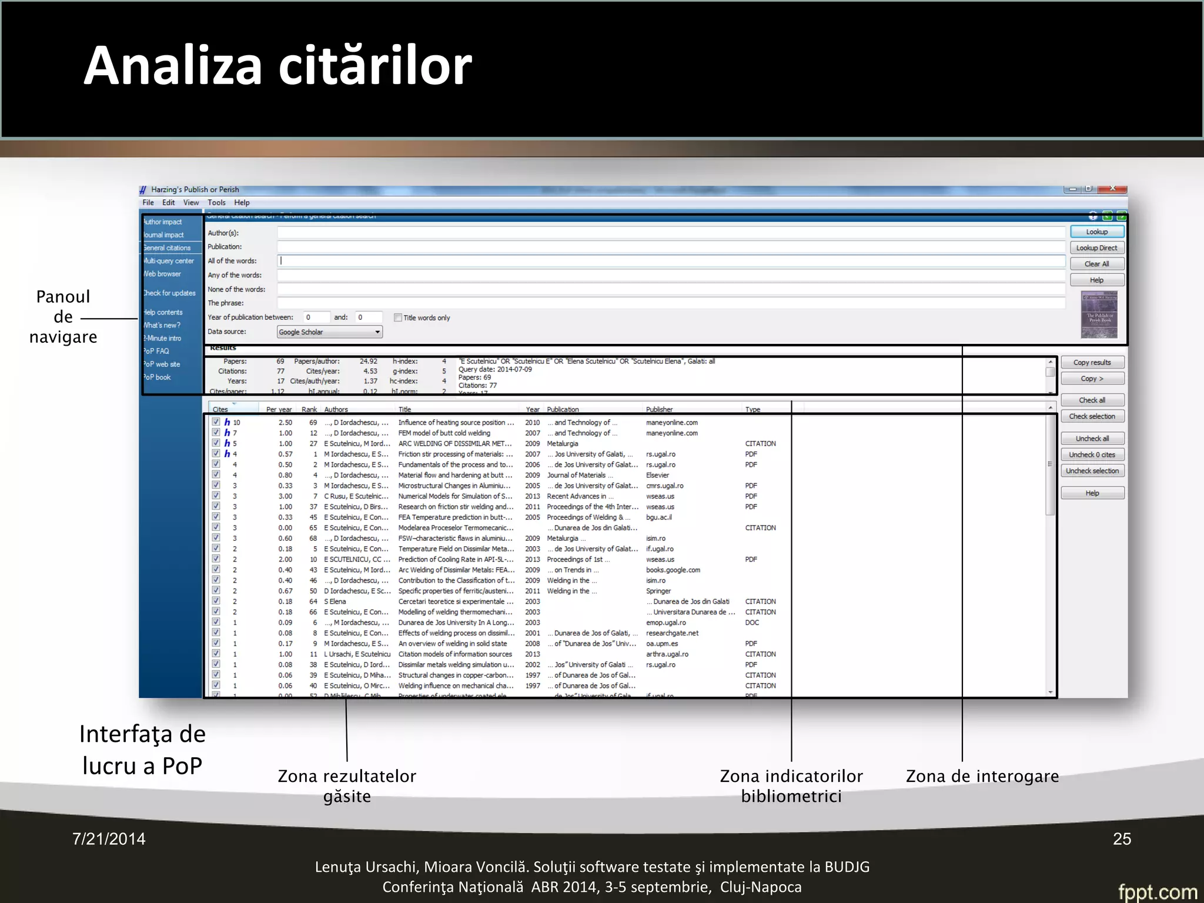1204x903 pixels.
Task: Uncheck the 'ARC WELDING OF DISSIMILAR MET' row
Action: 216,443
